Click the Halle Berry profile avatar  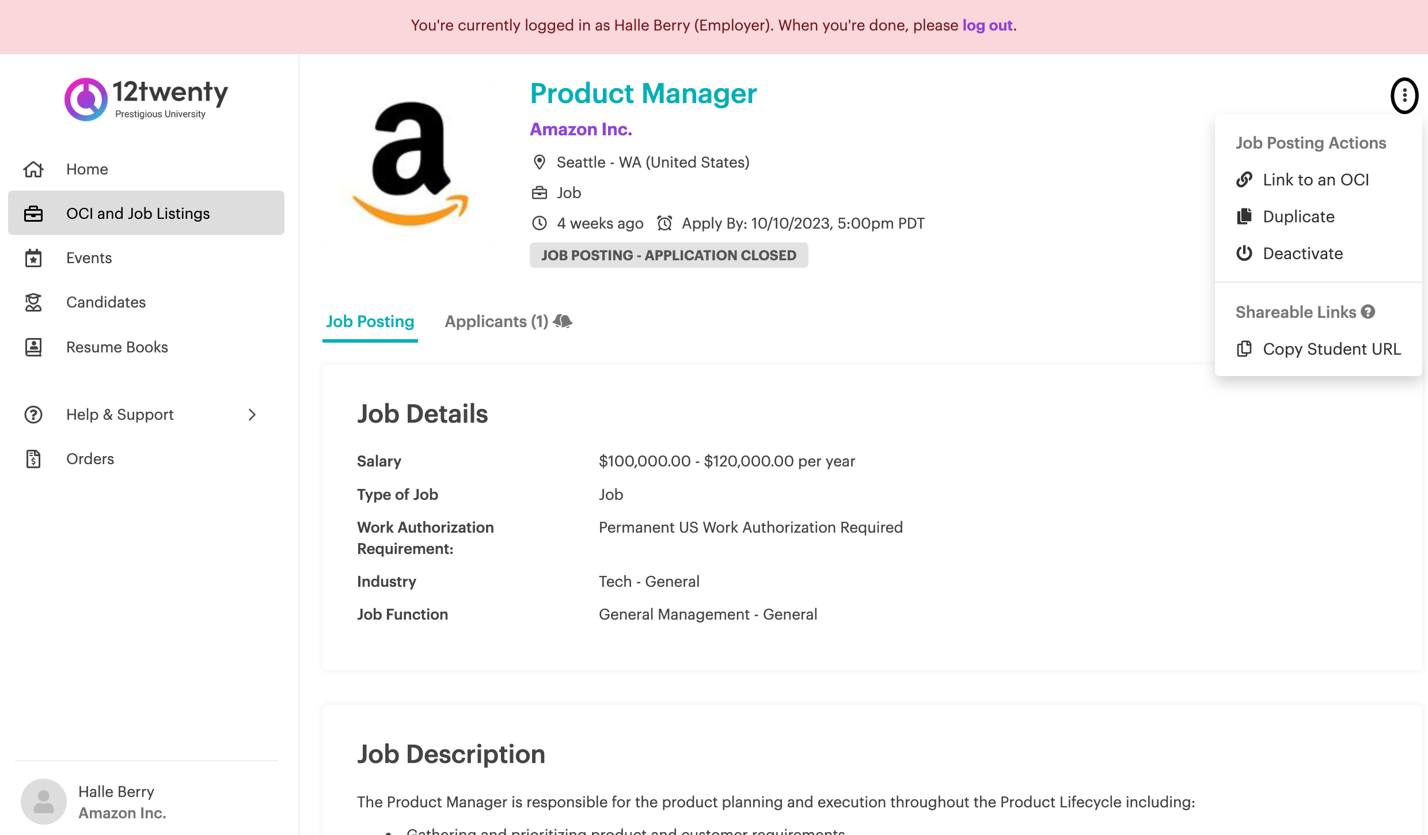[x=44, y=802]
